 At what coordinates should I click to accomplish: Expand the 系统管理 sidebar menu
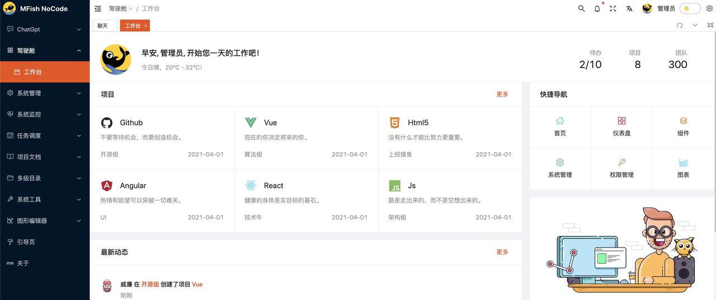pos(45,93)
